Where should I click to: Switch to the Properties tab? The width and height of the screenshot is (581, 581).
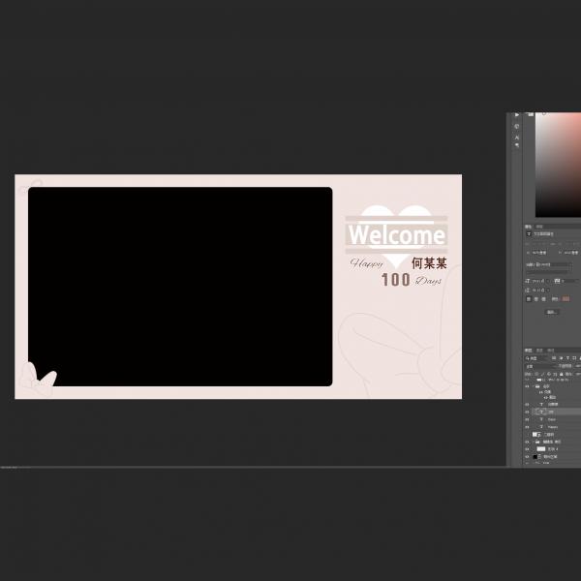tap(529, 227)
